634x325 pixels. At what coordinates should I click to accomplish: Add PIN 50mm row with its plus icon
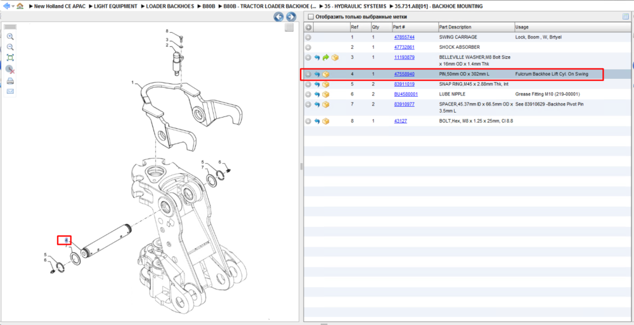pyautogui.click(x=308, y=75)
